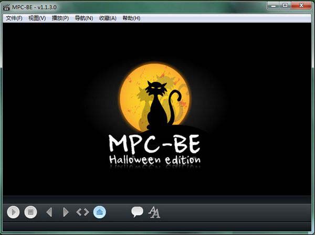This screenshot has height=235, width=315.
Task: Maximize the MPC-BE window
Action: (285, 5)
